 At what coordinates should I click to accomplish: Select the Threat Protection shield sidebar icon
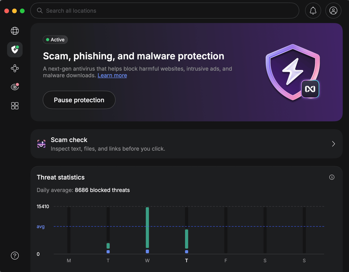pyautogui.click(x=15, y=49)
